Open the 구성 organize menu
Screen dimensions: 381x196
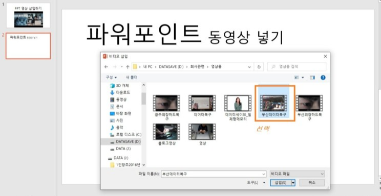click(111, 77)
